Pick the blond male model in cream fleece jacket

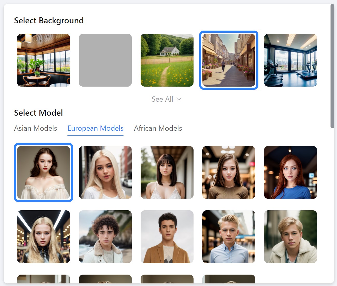tap(291, 237)
